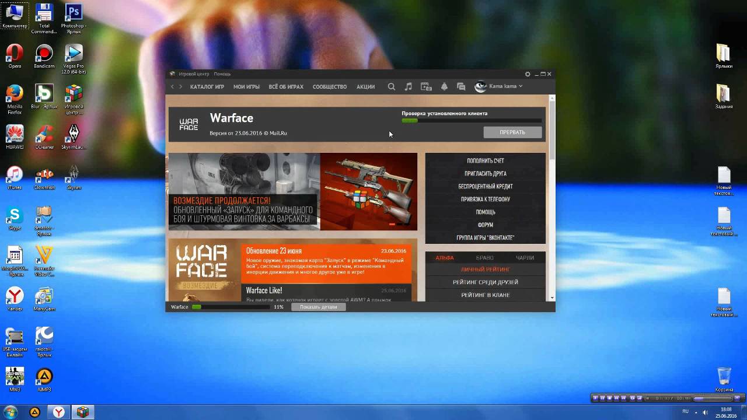Open the AIMP3 desktop shortcut
Viewport: 747px width, 420px height.
coord(44,380)
